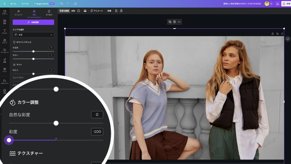The image size is (291, 164).
Task: Undo the last action
Action: click(x=61, y=4)
